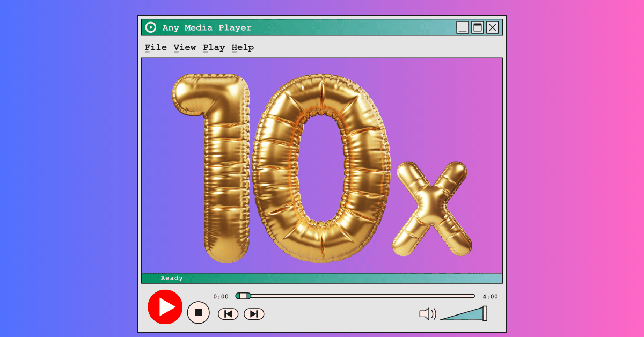Minimize the Any Media Player window
Screen dimensions: 644x337
(x=462, y=27)
